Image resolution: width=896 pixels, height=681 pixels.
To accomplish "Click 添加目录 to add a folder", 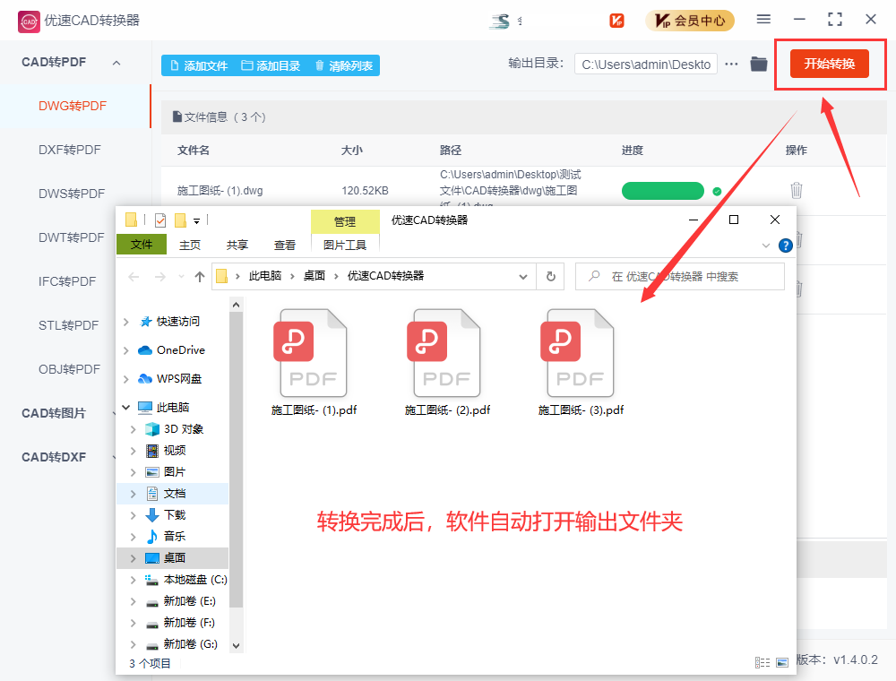I will [x=271, y=65].
